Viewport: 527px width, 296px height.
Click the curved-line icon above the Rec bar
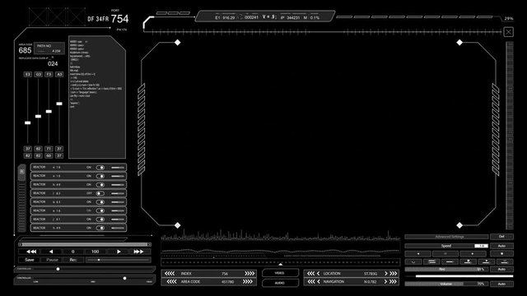click(413, 261)
